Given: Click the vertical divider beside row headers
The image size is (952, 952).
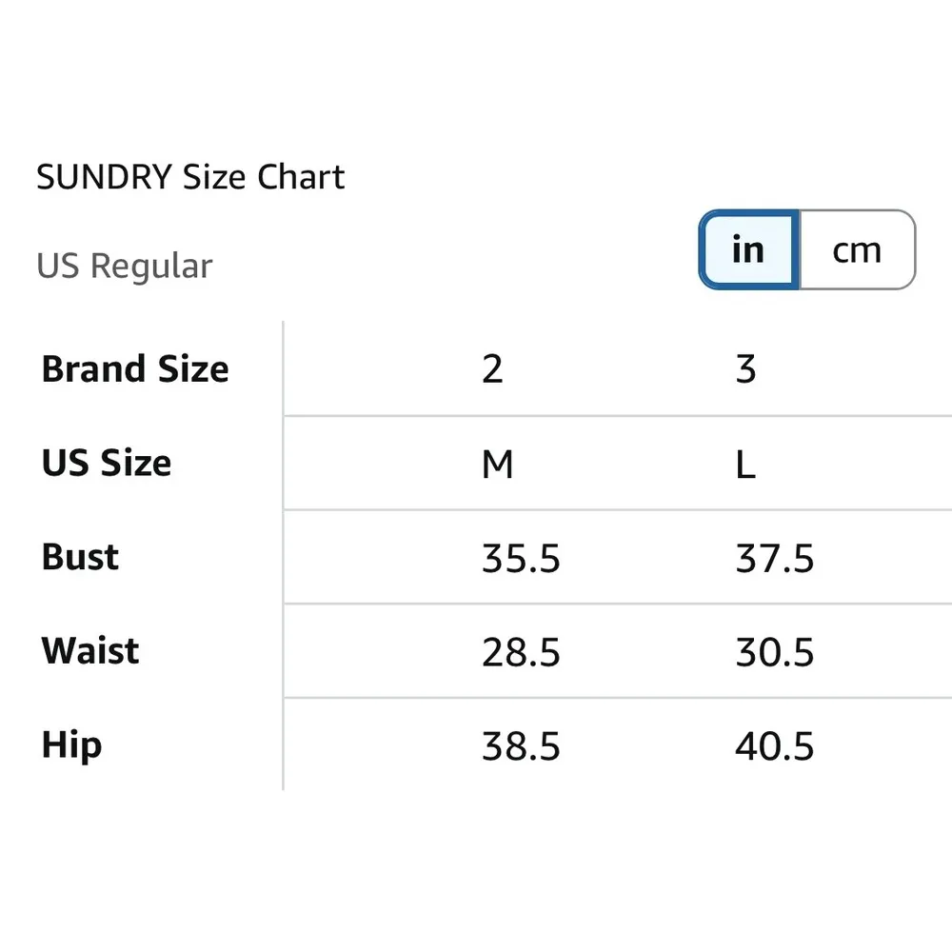Looking at the screenshot, I should click(x=284, y=557).
